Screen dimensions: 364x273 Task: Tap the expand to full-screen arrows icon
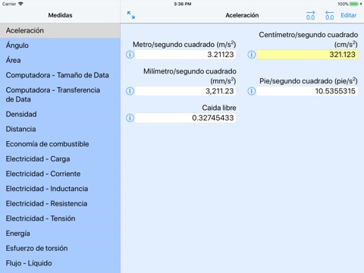pyautogui.click(x=131, y=15)
